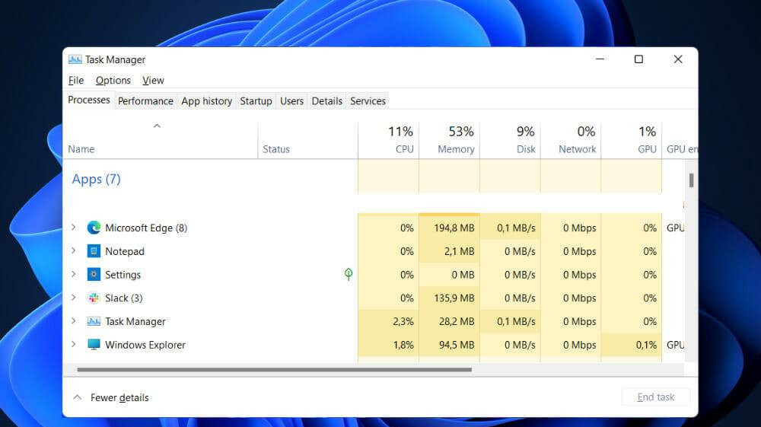Select the Notepad row name
761x427 pixels.
125,251
